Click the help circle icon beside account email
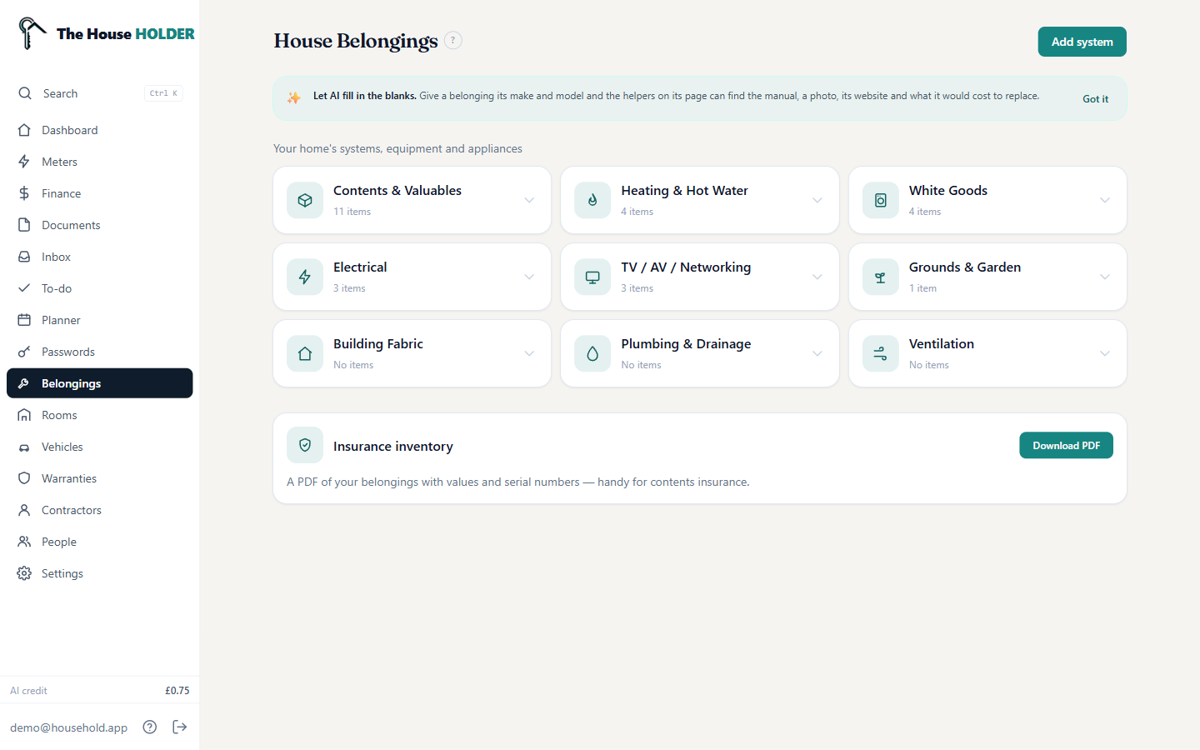This screenshot has width=1200, height=750. 150,727
